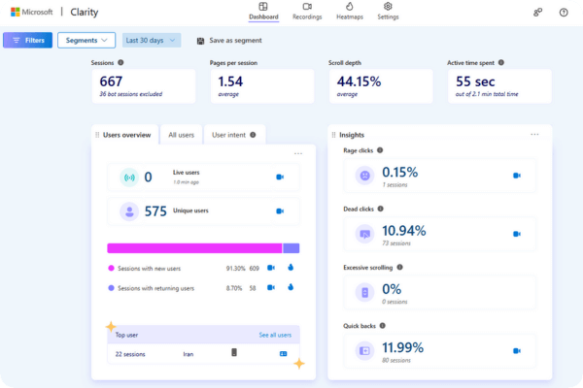View recordings for Rage clicks

517,176
